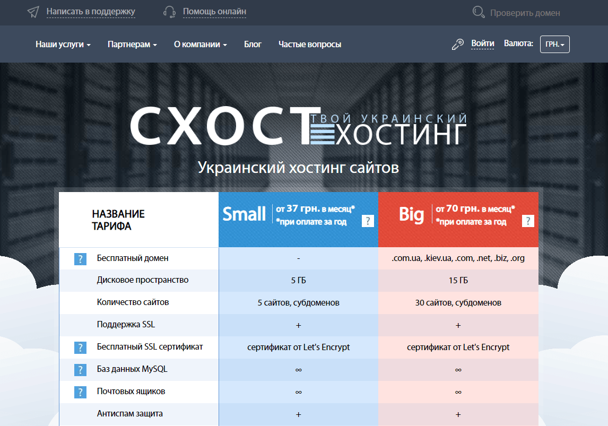This screenshot has width=608, height=426.
Task: Click the Написать в поддержку link
Action: tap(91, 11)
